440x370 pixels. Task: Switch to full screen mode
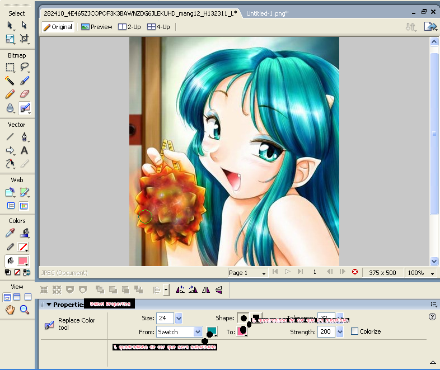click(28, 297)
